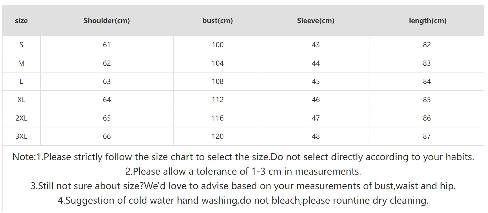Click the bust value 100 cell
Viewport: 488px width, 213px height.
218,45
